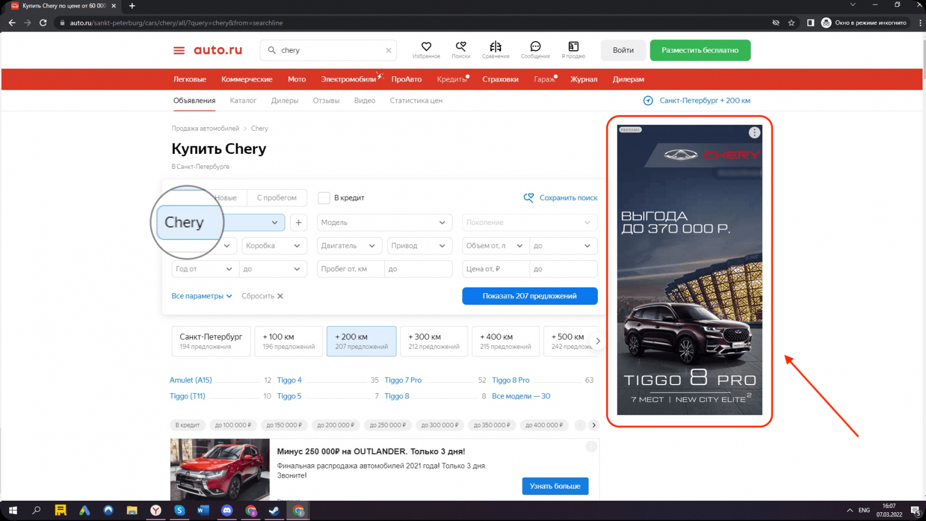Open the Избранное favorites heart icon
The height and width of the screenshot is (521, 926).
coord(426,47)
